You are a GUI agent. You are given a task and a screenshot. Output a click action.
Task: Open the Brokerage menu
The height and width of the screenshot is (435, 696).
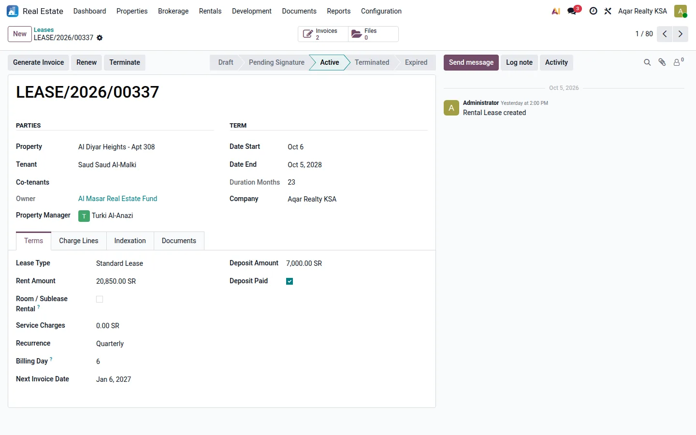[x=173, y=11]
